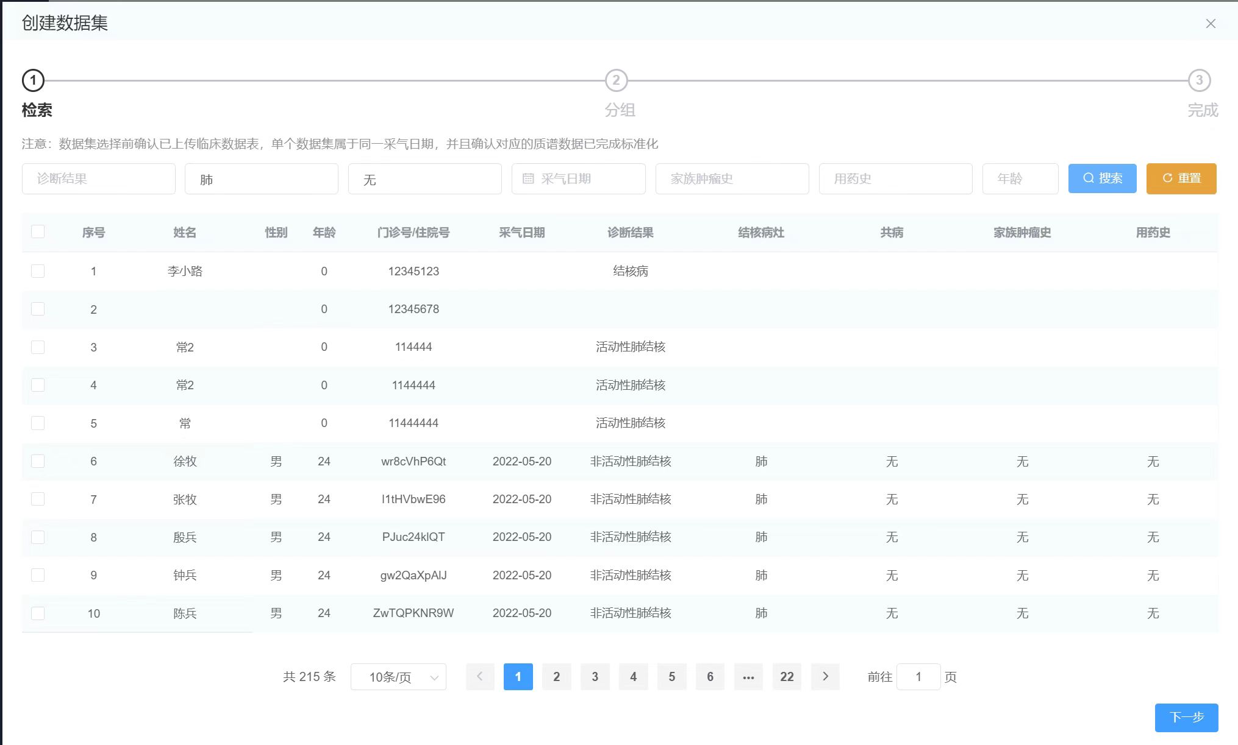Click diagnosis cell 结核病
This screenshot has width=1238, height=745.
tap(631, 271)
